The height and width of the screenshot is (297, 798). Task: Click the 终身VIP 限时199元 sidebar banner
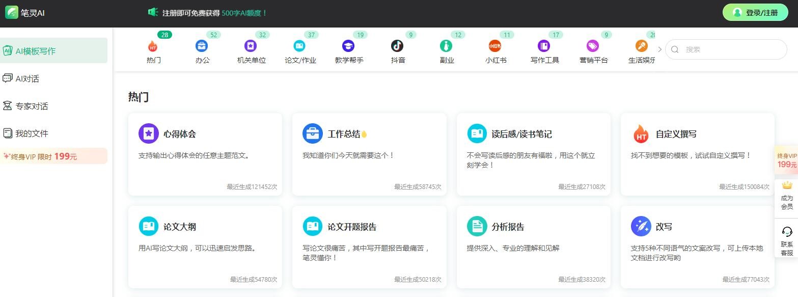point(53,156)
